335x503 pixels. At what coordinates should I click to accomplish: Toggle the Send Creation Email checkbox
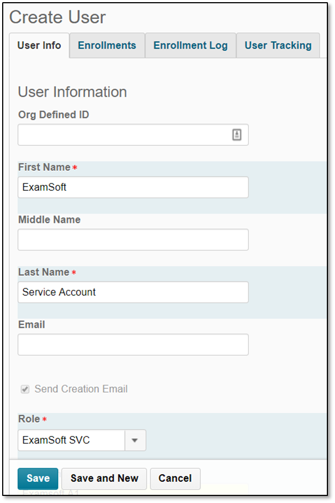(25, 389)
